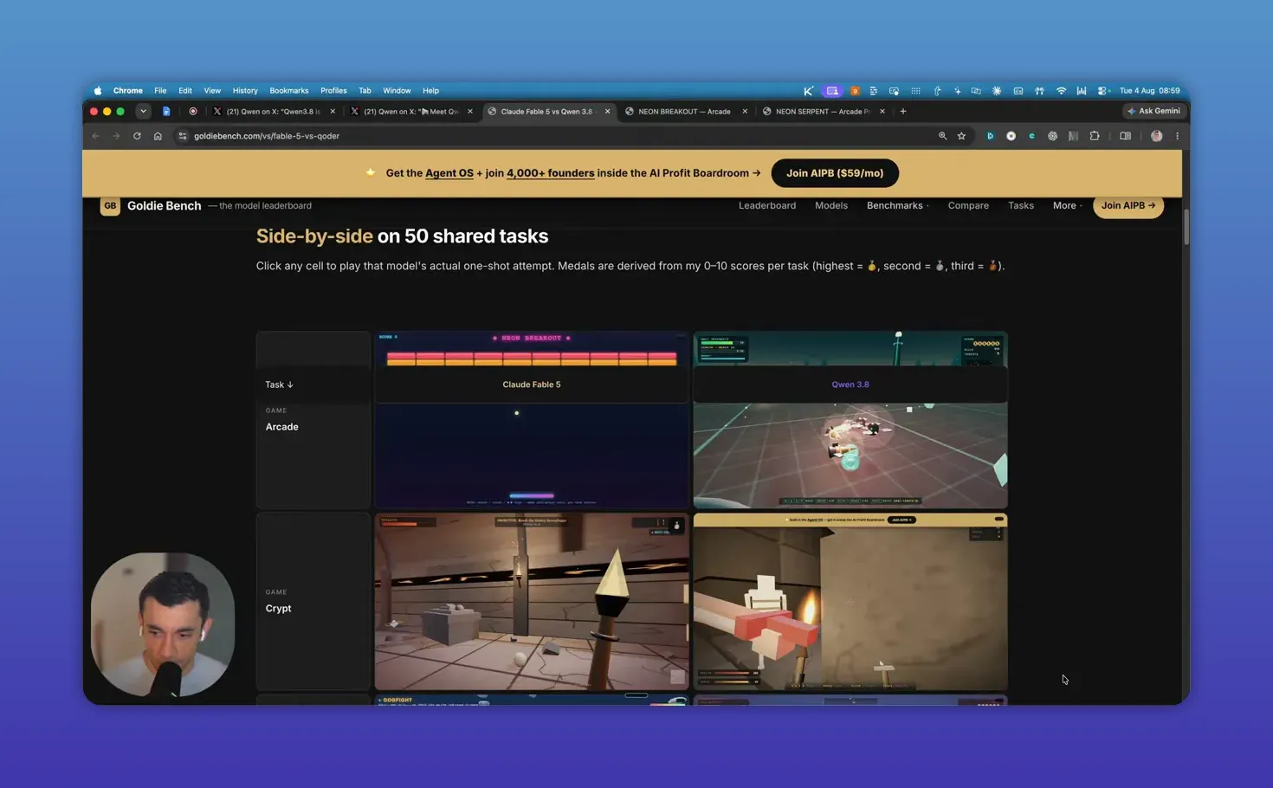Open the Extensions puzzle-piece menu
Image resolution: width=1273 pixels, height=788 pixels.
click(x=1095, y=136)
